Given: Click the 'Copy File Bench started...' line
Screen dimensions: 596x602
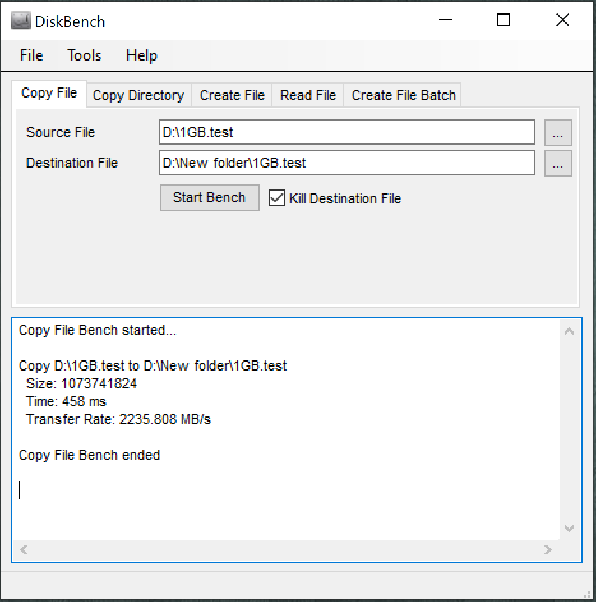Looking at the screenshot, I should pos(98,330).
